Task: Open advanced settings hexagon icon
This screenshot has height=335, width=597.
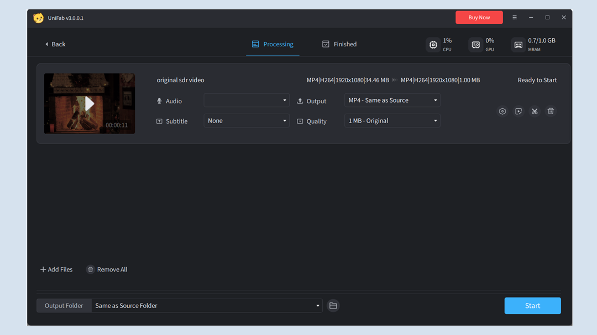Action: point(502,111)
